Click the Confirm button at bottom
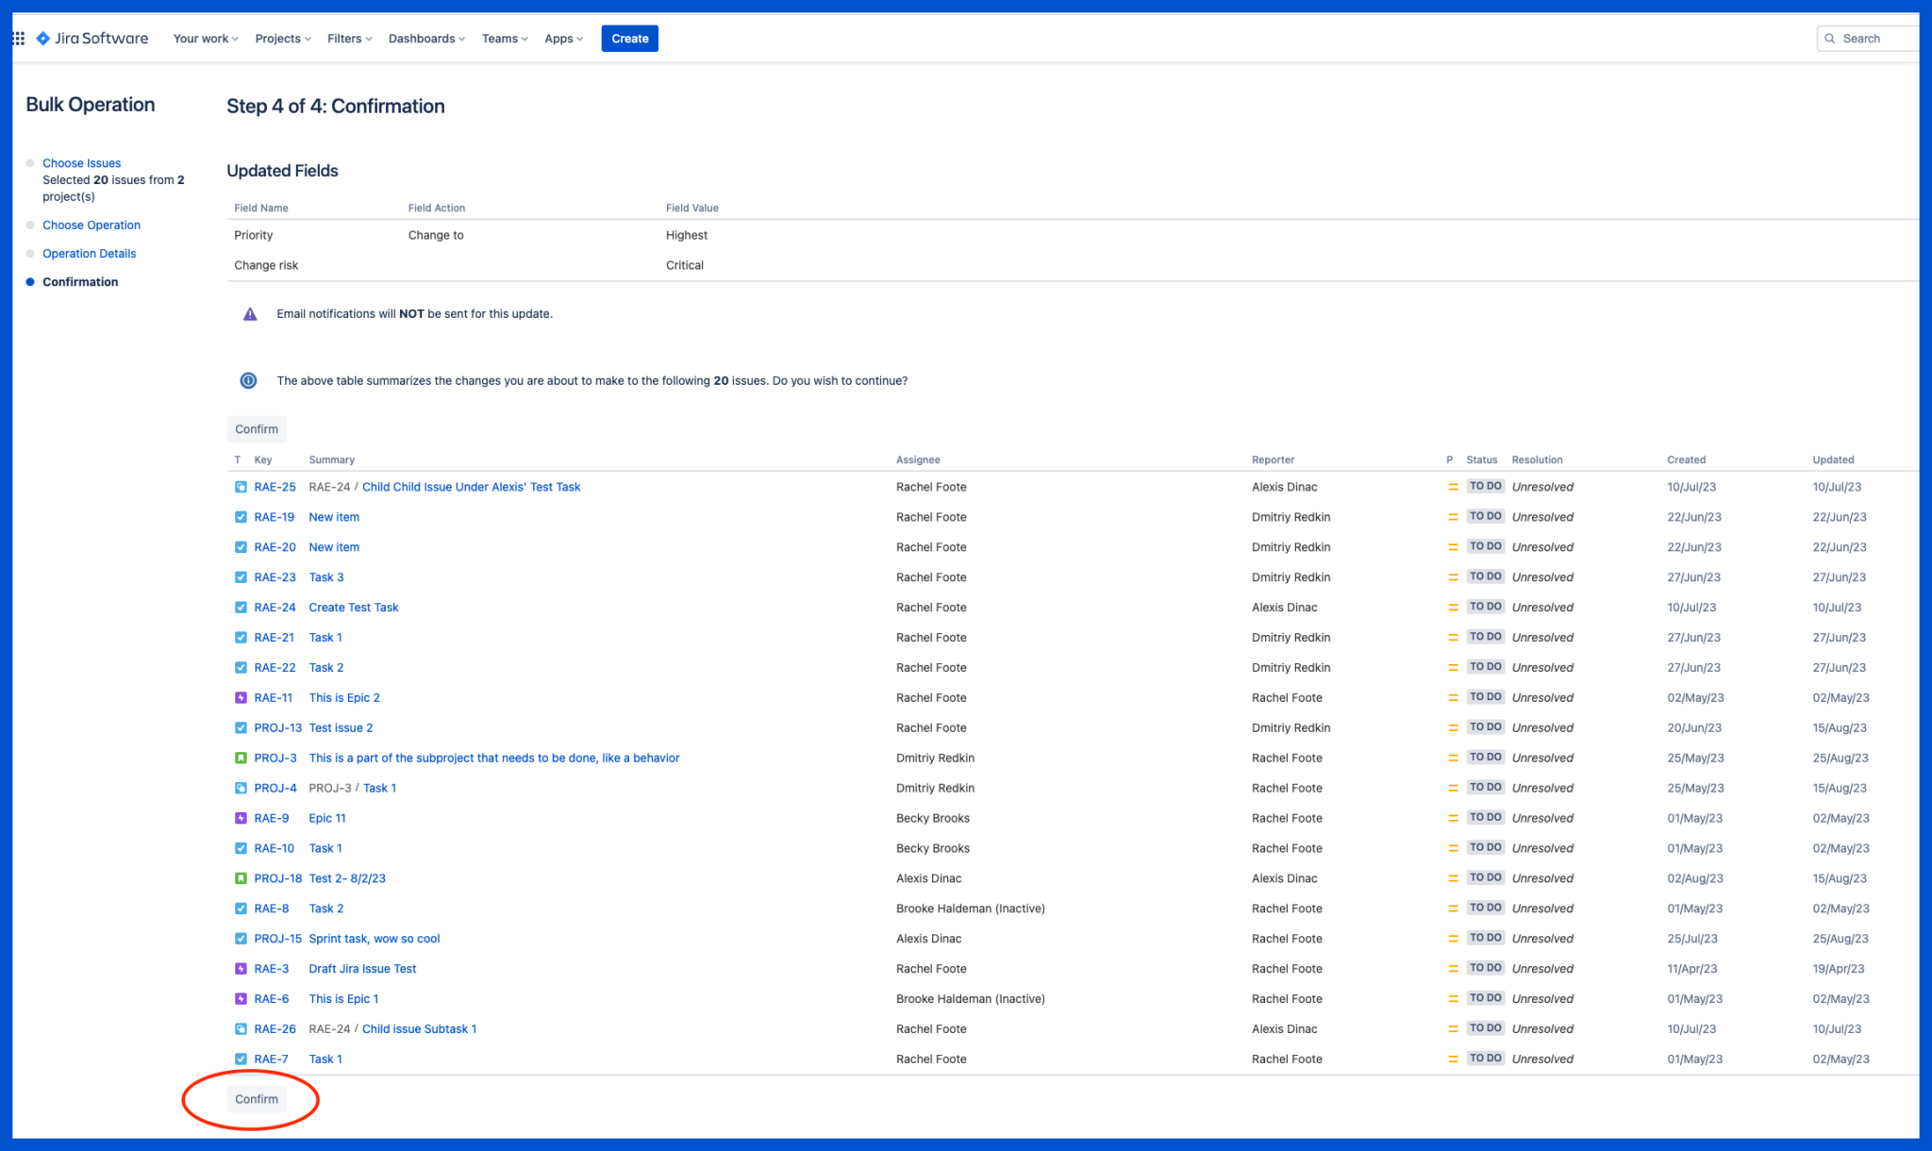The height and width of the screenshot is (1151, 1932). 257,1097
